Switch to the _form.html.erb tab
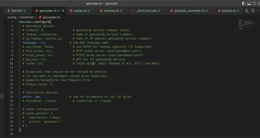The height and width of the screenshot is (138, 260). (147, 11)
